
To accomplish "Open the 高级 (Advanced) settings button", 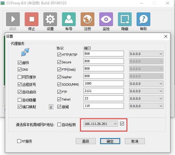I will tap(86, 141).
